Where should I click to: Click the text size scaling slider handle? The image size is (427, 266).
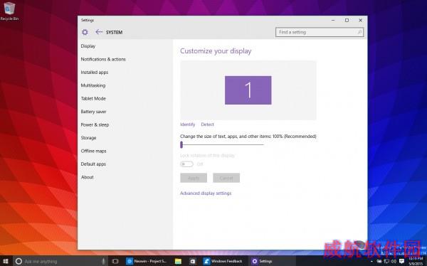(181, 144)
